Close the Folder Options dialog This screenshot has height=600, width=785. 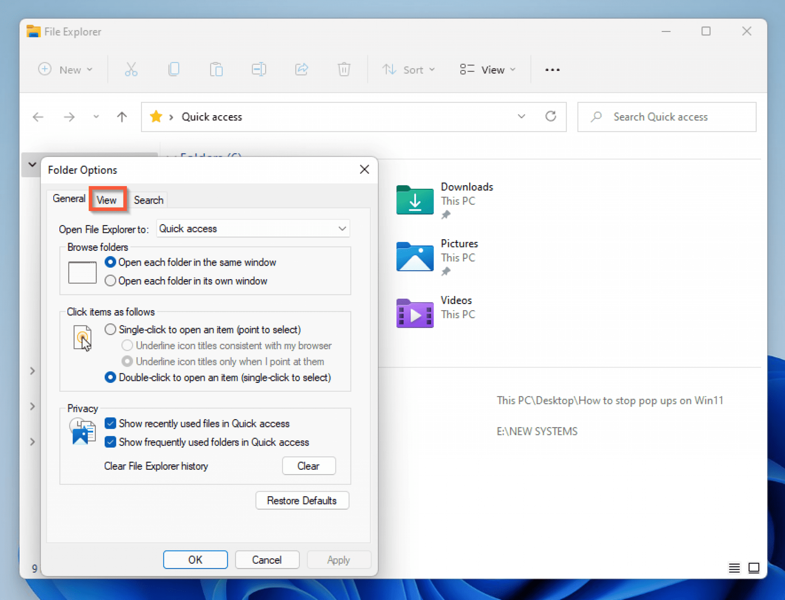coord(364,169)
